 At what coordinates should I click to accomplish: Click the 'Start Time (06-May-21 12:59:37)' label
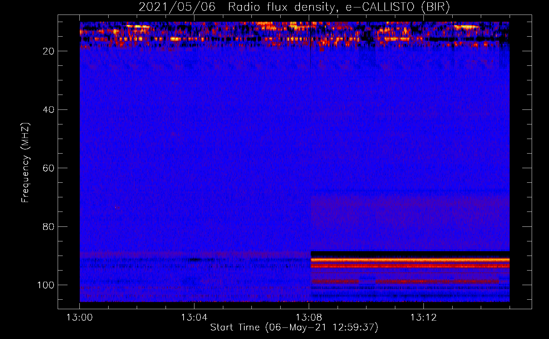(294, 327)
